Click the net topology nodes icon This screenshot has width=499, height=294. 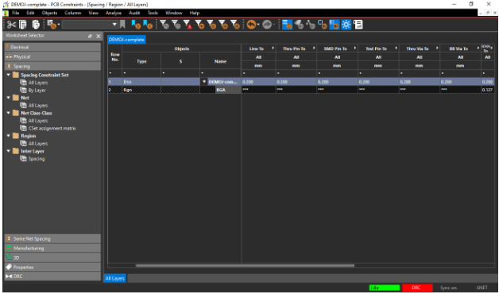[311, 25]
